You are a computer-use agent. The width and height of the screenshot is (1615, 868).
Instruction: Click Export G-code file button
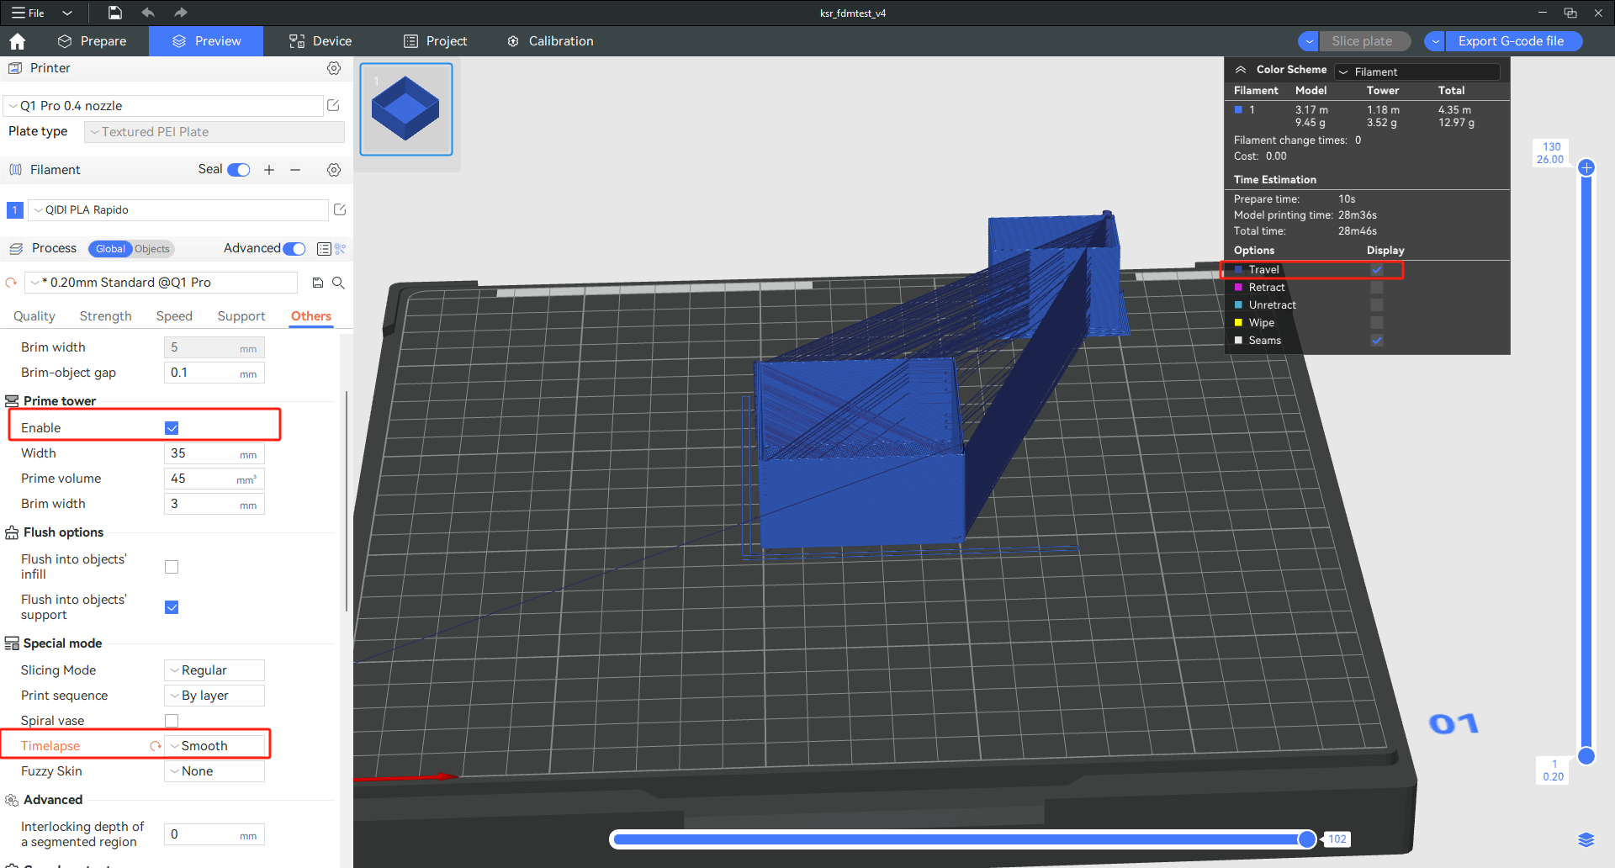coord(1511,41)
